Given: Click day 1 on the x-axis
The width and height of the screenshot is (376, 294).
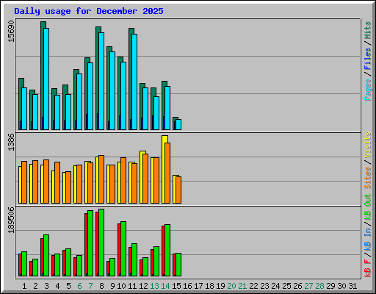Looking at the screenshot, I should pos(24,286).
